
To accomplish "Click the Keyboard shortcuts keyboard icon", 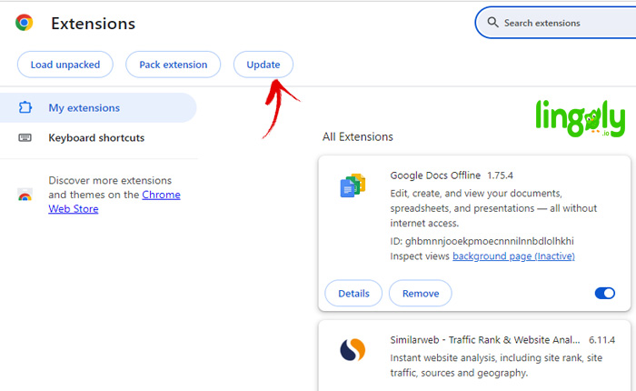I will pos(25,137).
